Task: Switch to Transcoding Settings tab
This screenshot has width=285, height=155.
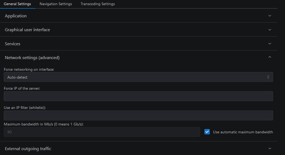Action: tap(98, 4)
